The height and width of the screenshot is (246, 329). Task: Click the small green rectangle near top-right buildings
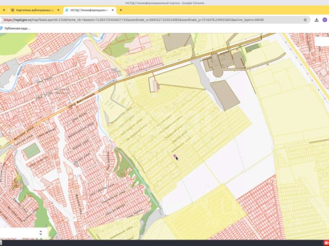[251, 48]
